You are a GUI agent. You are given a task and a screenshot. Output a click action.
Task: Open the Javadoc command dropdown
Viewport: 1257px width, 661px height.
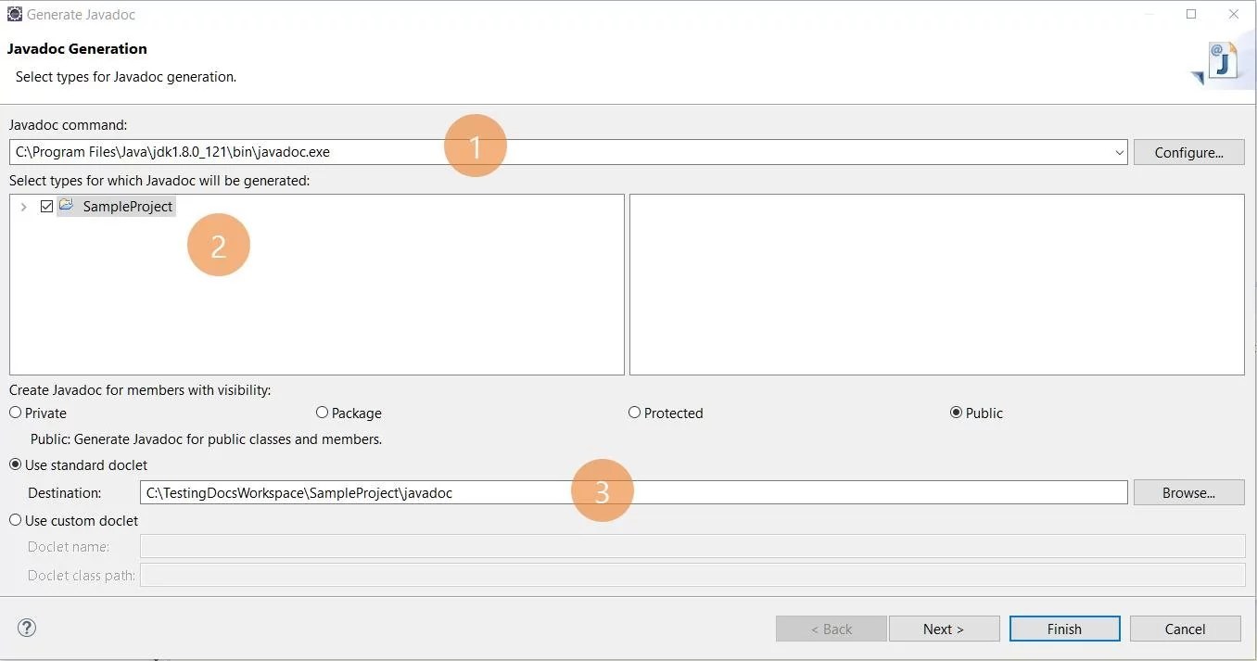click(1119, 152)
